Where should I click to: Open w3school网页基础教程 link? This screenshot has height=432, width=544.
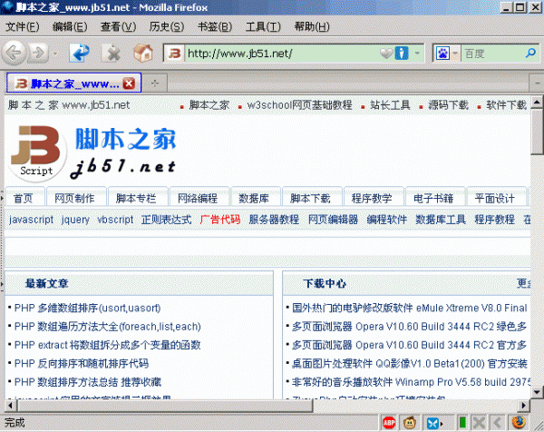pyautogui.click(x=299, y=105)
